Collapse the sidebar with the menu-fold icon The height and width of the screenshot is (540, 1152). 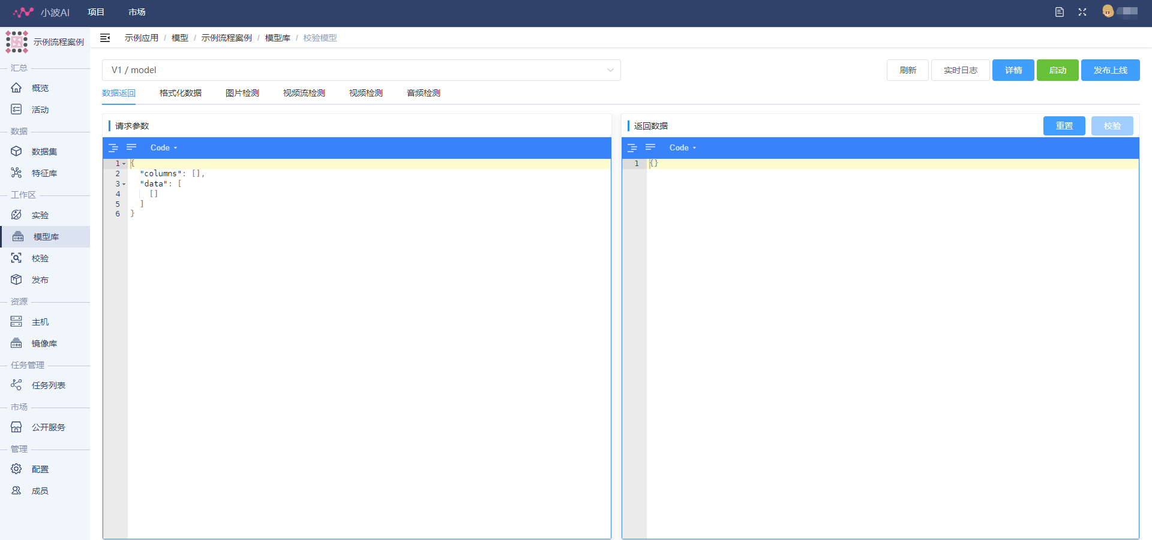[105, 38]
